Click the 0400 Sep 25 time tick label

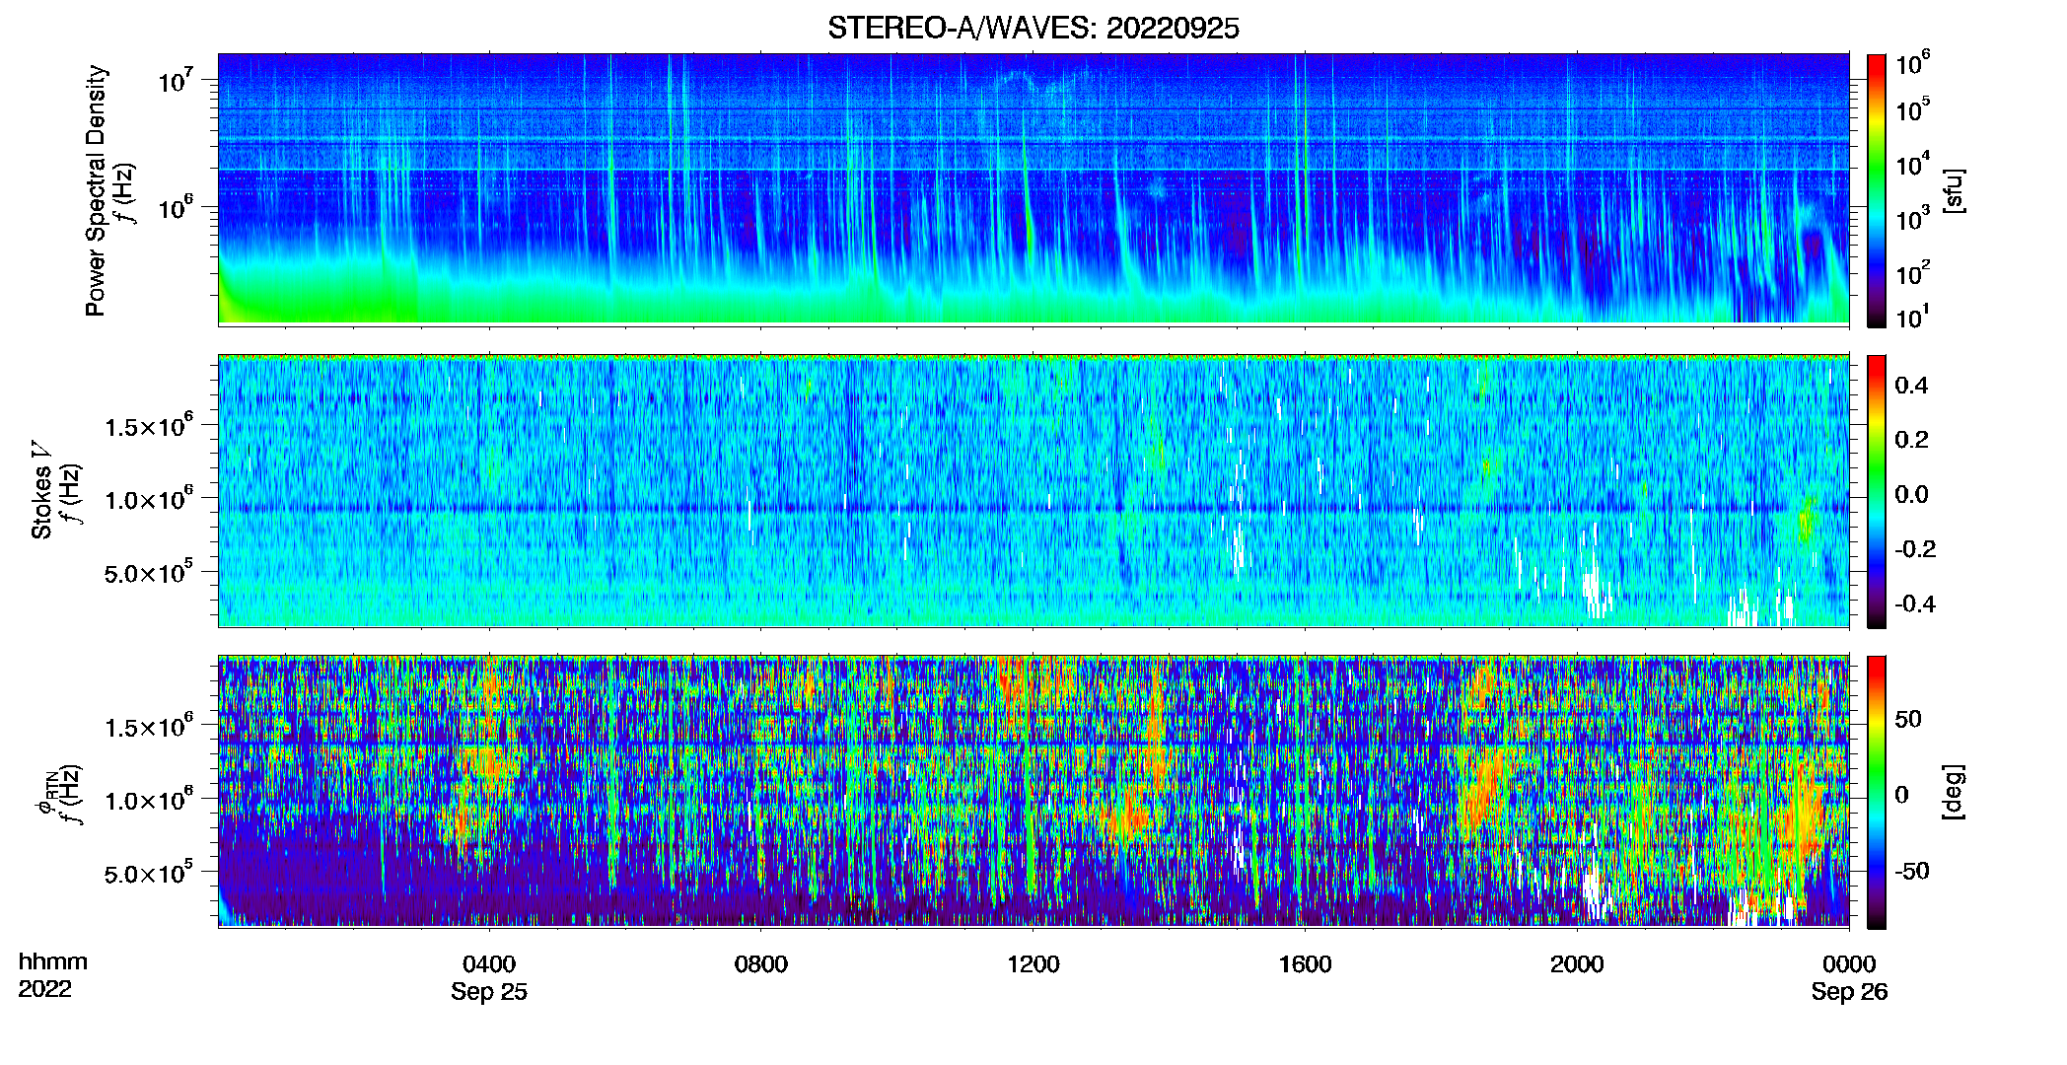(x=489, y=978)
